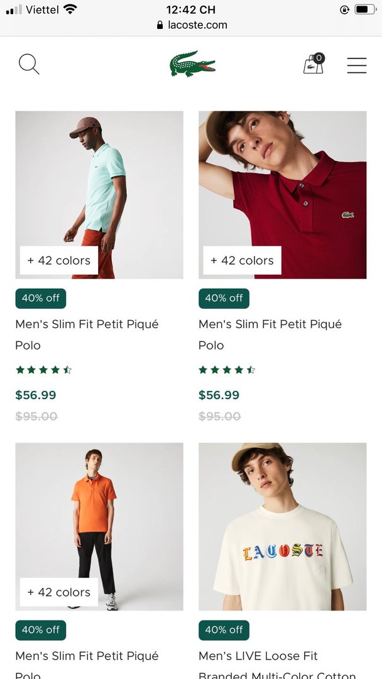Viewport: 382px width, 679px height.
Task: Open first Men's Slim Fit Petit Piqué Polo title
Action: point(87,334)
